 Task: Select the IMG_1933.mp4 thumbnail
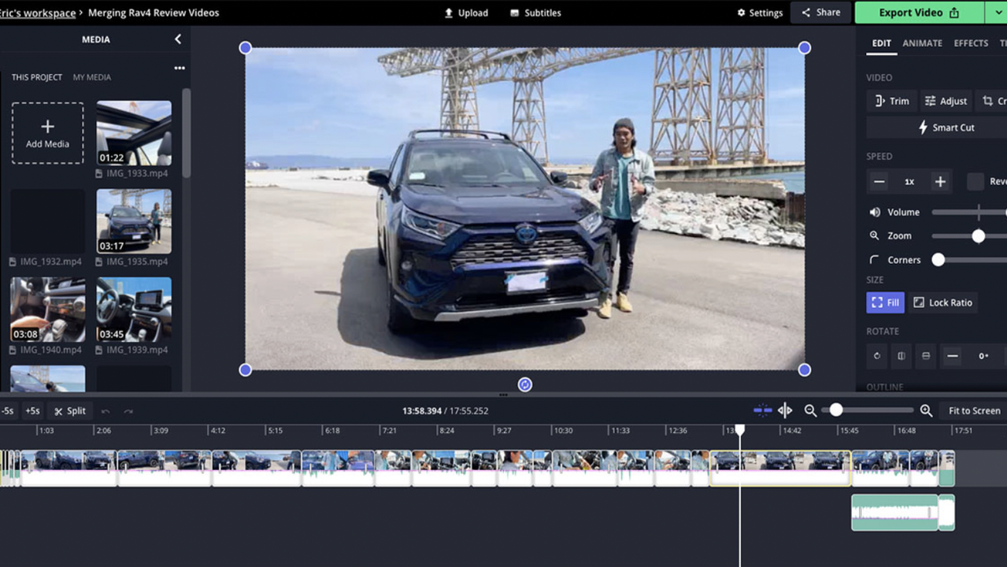[x=134, y=133]
